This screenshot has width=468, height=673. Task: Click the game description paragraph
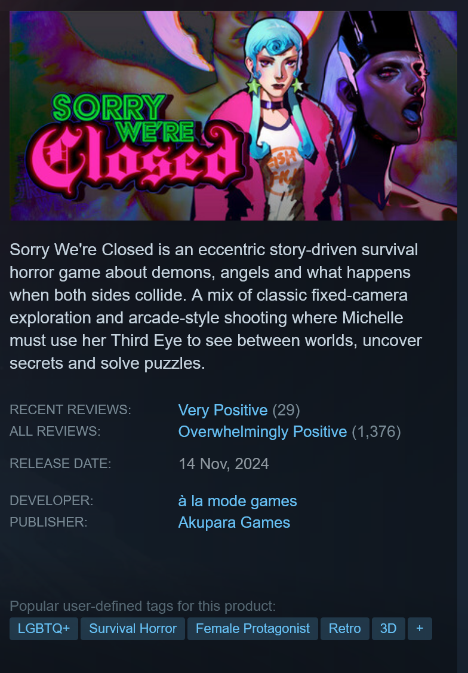coord(215,307)
